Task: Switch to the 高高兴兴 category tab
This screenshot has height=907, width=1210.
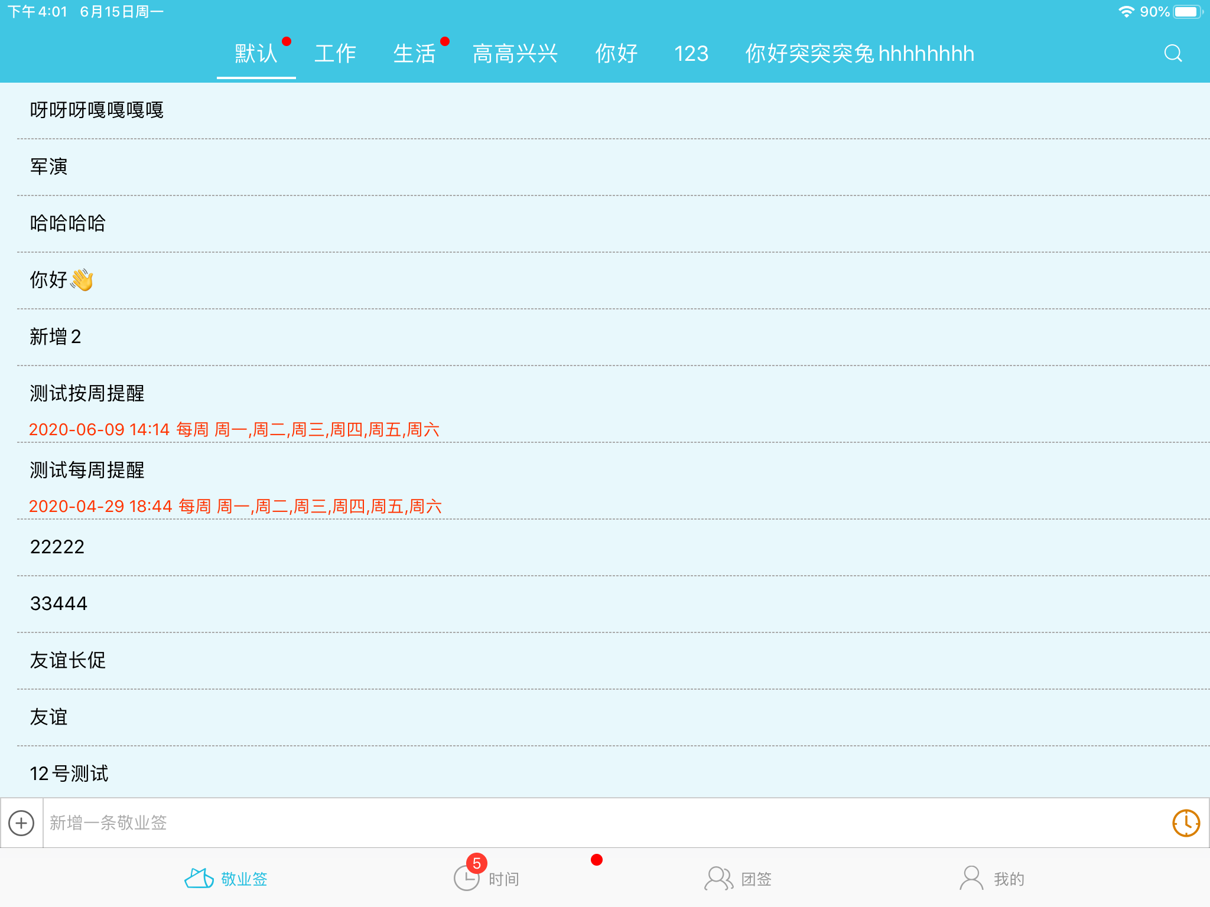Action: tap(515, 54)
